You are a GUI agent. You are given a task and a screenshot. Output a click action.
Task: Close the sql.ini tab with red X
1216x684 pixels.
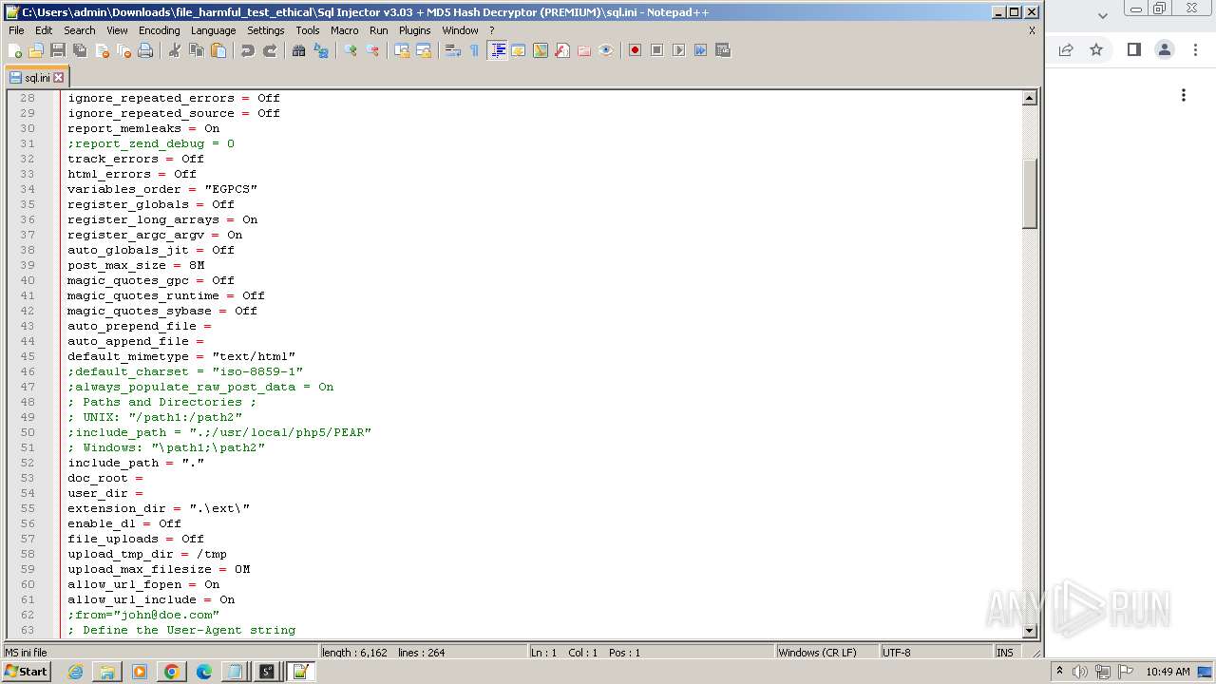pos(58,78)
